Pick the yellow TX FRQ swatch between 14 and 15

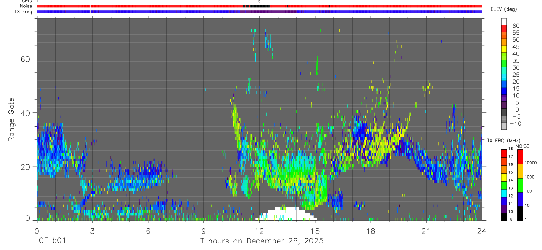(x=504, y=177)
